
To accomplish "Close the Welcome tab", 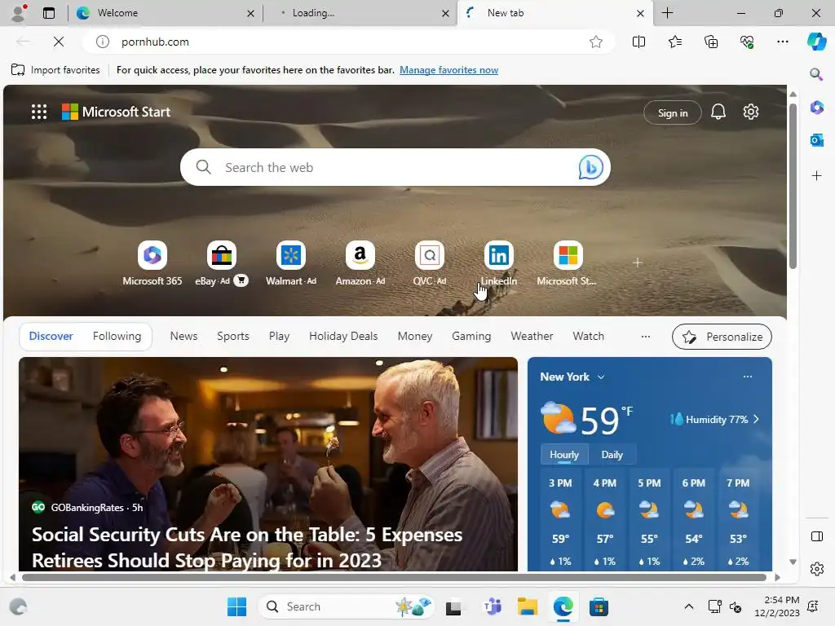I will (251, 13).
